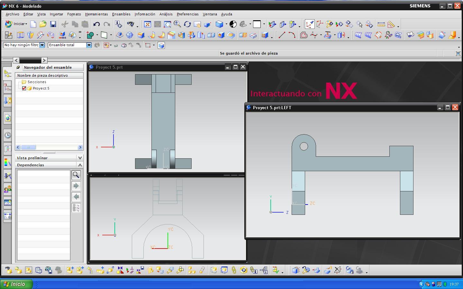Uncheck the Proyect 5 component checkbox
463x289 pixels.
pos(24,88)
